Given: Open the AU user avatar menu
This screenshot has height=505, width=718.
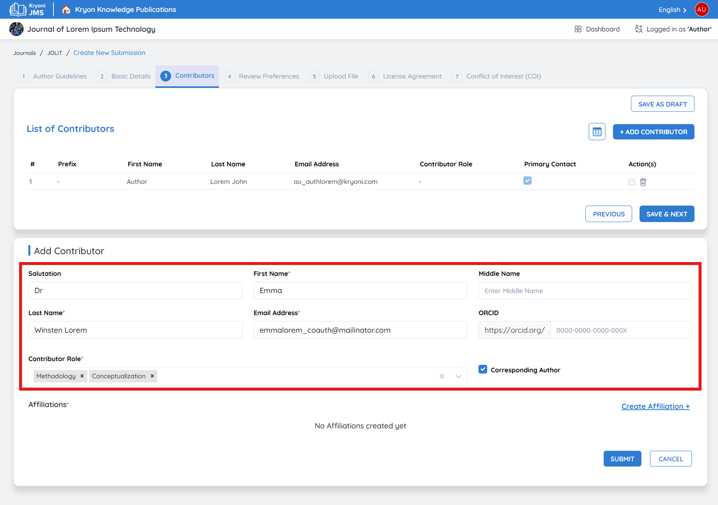Looking at the screenshot, I should 702,9.
